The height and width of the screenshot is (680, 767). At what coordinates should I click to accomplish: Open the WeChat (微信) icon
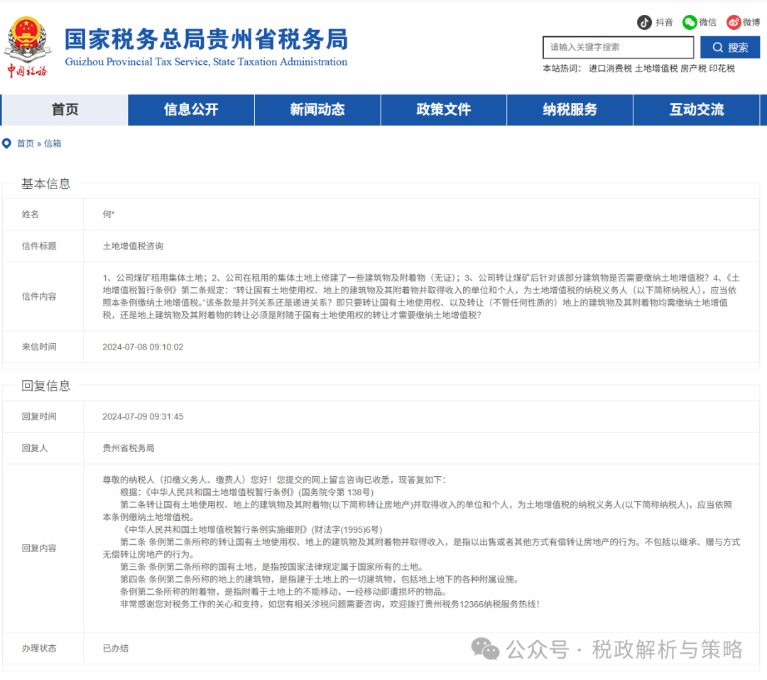pyautogui.click(x=690, y=22)
